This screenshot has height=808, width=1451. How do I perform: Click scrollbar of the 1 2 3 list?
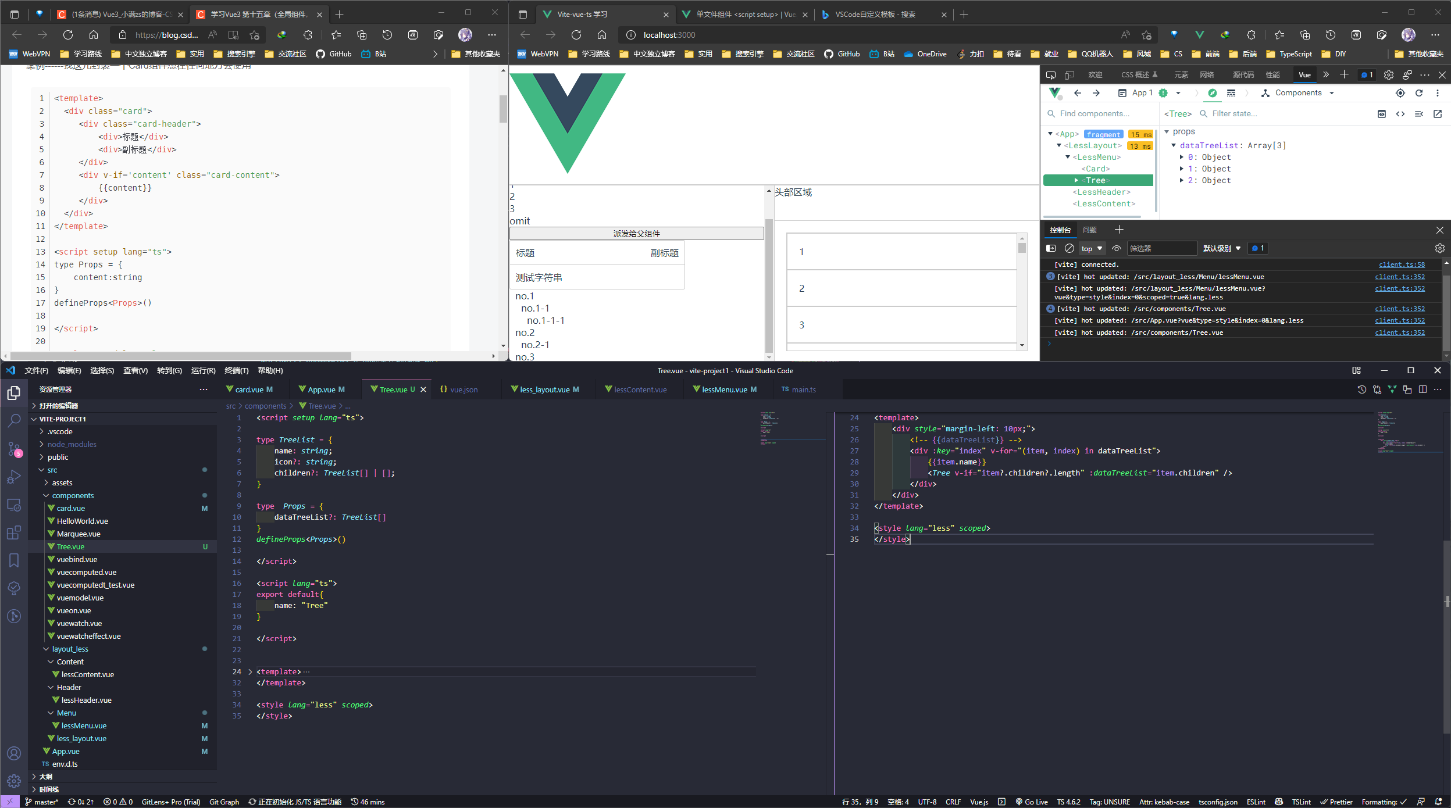coord(1022,248)
